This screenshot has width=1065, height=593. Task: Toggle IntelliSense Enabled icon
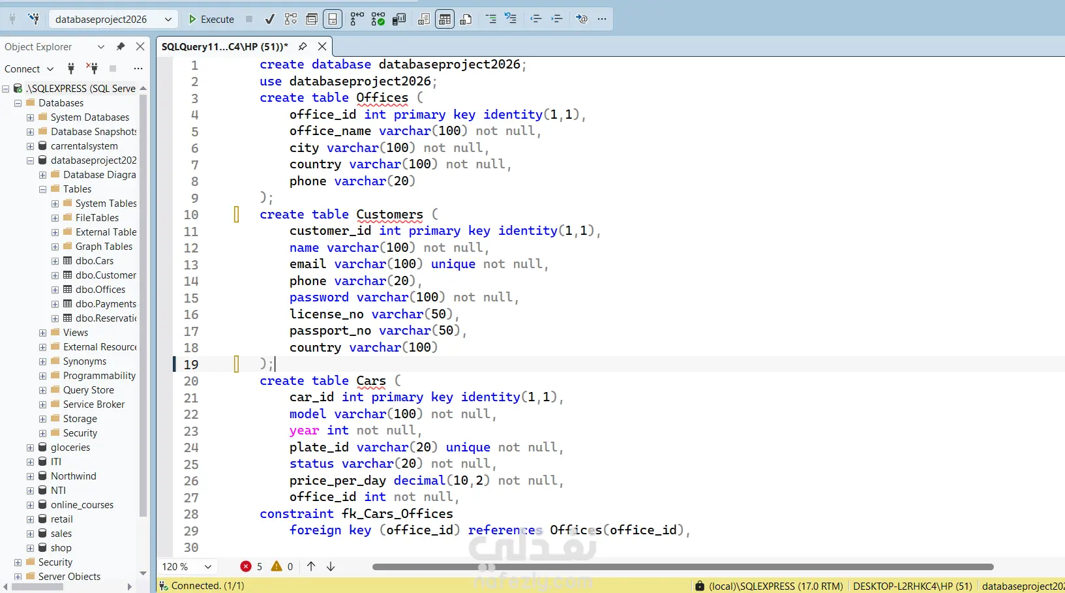pos(333,19)
